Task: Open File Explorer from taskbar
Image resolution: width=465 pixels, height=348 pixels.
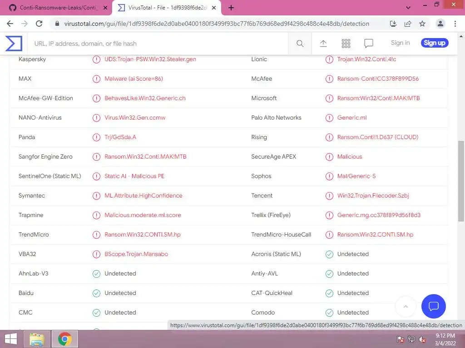Action: [37, 339]
